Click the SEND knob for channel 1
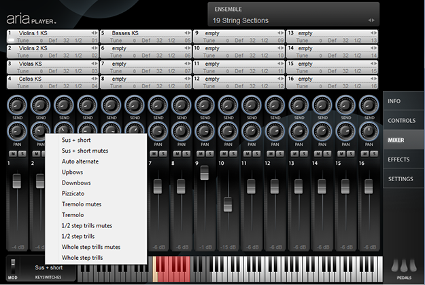This screenshot has width=425, height=285. click(x=17, y=105)
